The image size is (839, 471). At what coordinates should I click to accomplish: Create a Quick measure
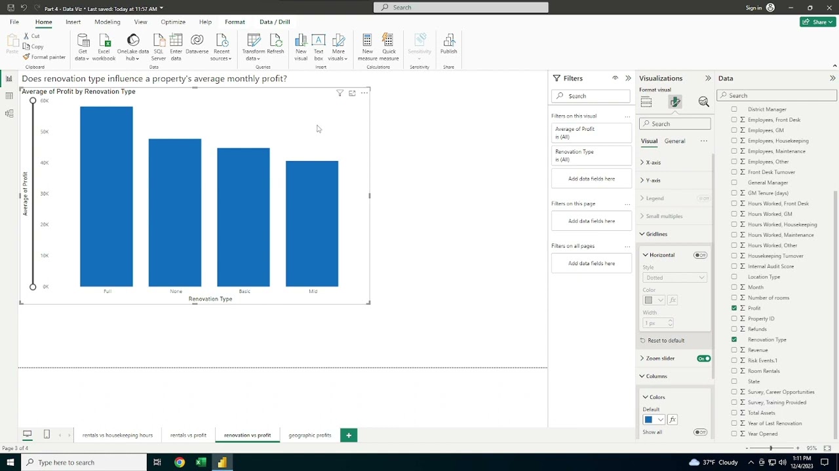point(389,48)
